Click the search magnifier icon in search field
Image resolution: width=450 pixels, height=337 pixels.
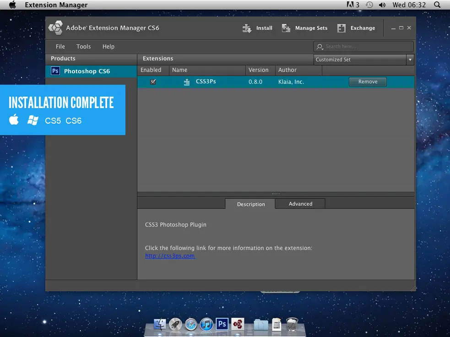coord(320,47)
